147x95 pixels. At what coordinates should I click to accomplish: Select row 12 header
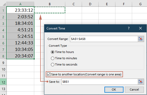coord(3,82)
